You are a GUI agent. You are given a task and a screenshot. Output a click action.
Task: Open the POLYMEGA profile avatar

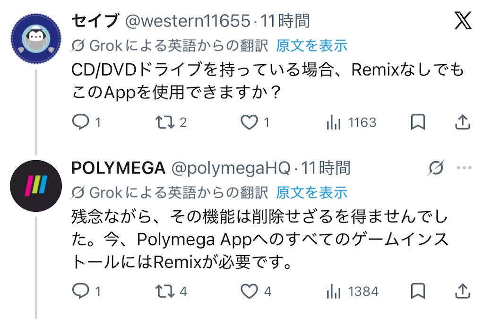(36, 186)
